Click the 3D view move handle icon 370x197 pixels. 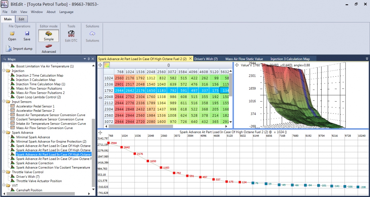tap(237, 65)
